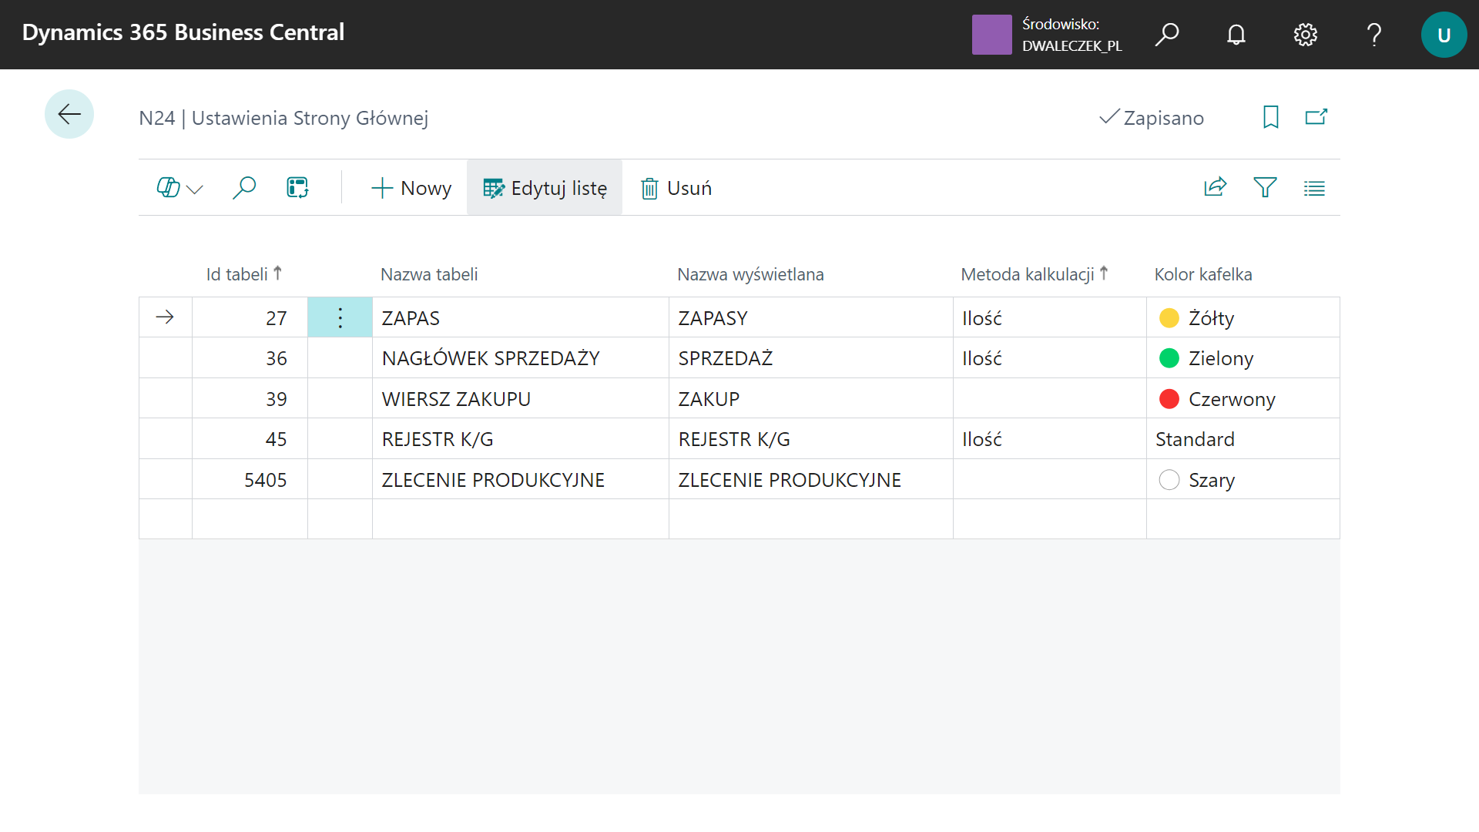Open row menu for ZAPAS row
The image size is (1479, 832).
click(x=340, y=317)
